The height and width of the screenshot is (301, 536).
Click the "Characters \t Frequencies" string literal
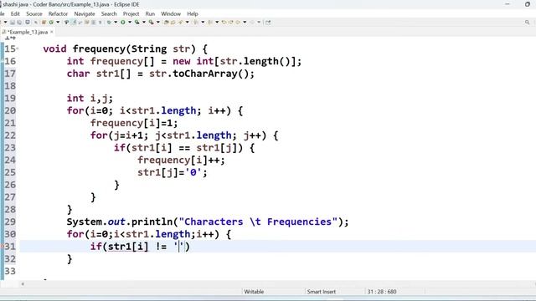[258, 222]
